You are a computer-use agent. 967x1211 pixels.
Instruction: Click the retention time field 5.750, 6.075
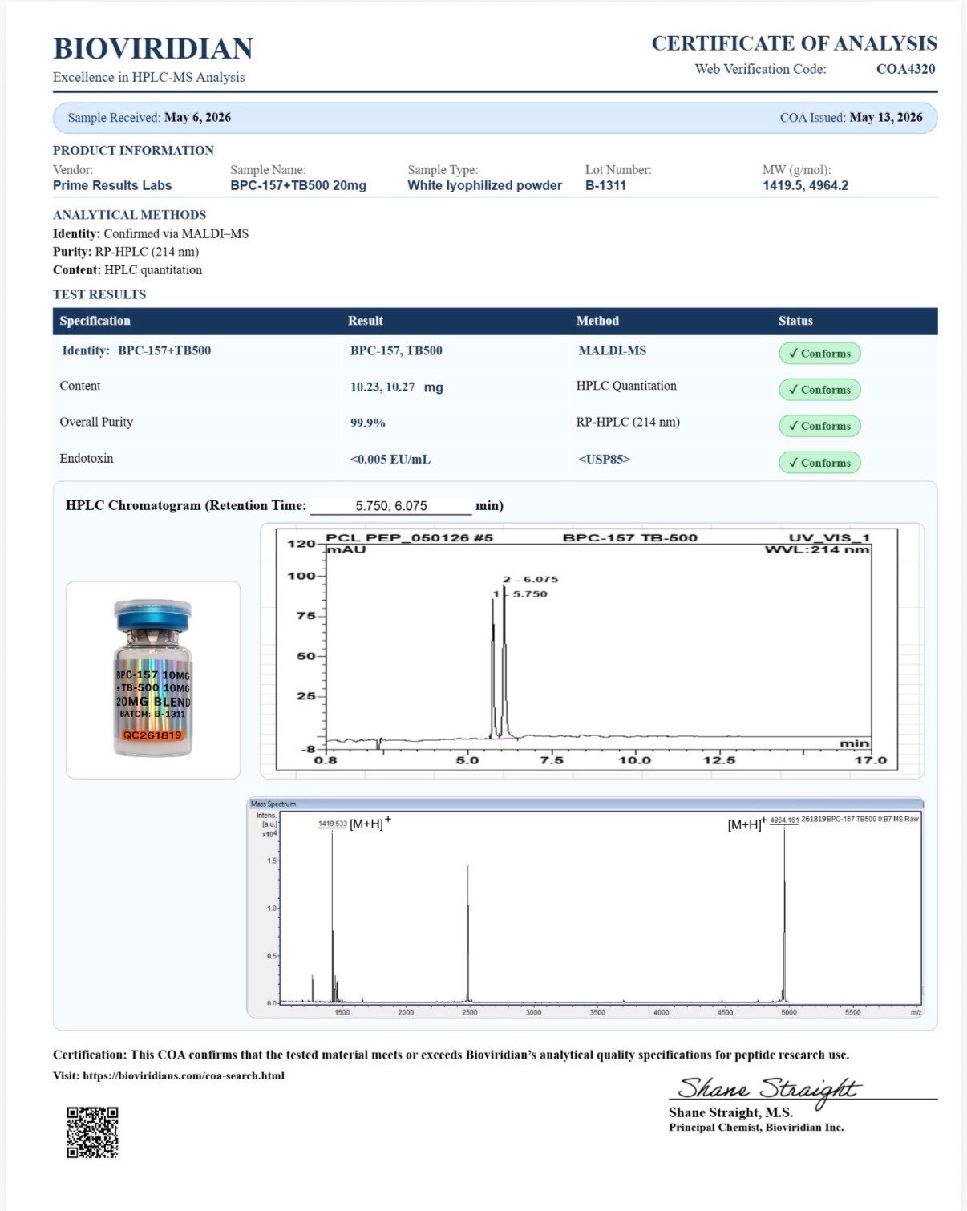pos(391,506)
